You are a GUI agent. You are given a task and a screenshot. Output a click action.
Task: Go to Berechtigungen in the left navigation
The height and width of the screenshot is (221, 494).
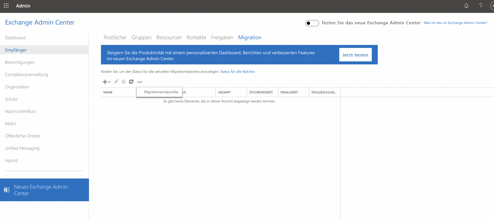[20, 62]
